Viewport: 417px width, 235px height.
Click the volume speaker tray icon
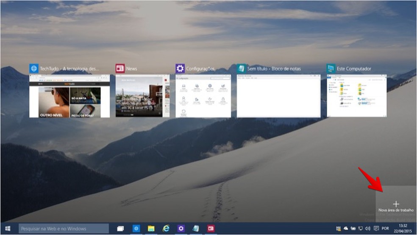coord(368,228)
